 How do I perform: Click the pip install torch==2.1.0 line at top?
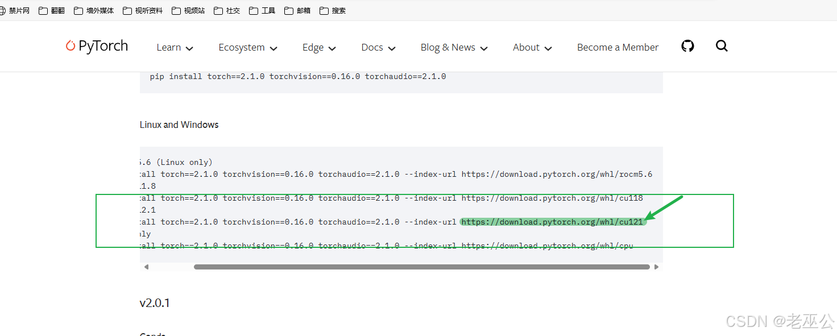298,76
